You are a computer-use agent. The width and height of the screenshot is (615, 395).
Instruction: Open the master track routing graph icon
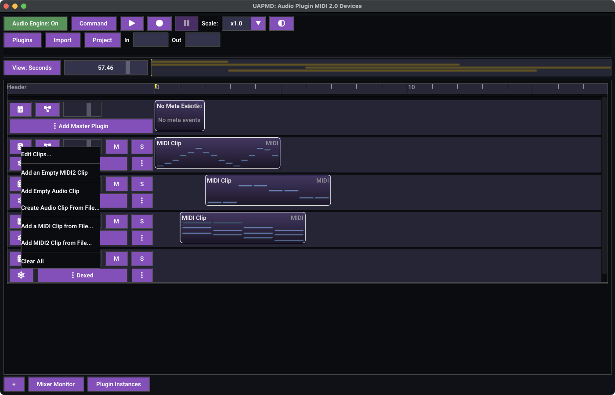pyautogui.click(x=47, y=109)
